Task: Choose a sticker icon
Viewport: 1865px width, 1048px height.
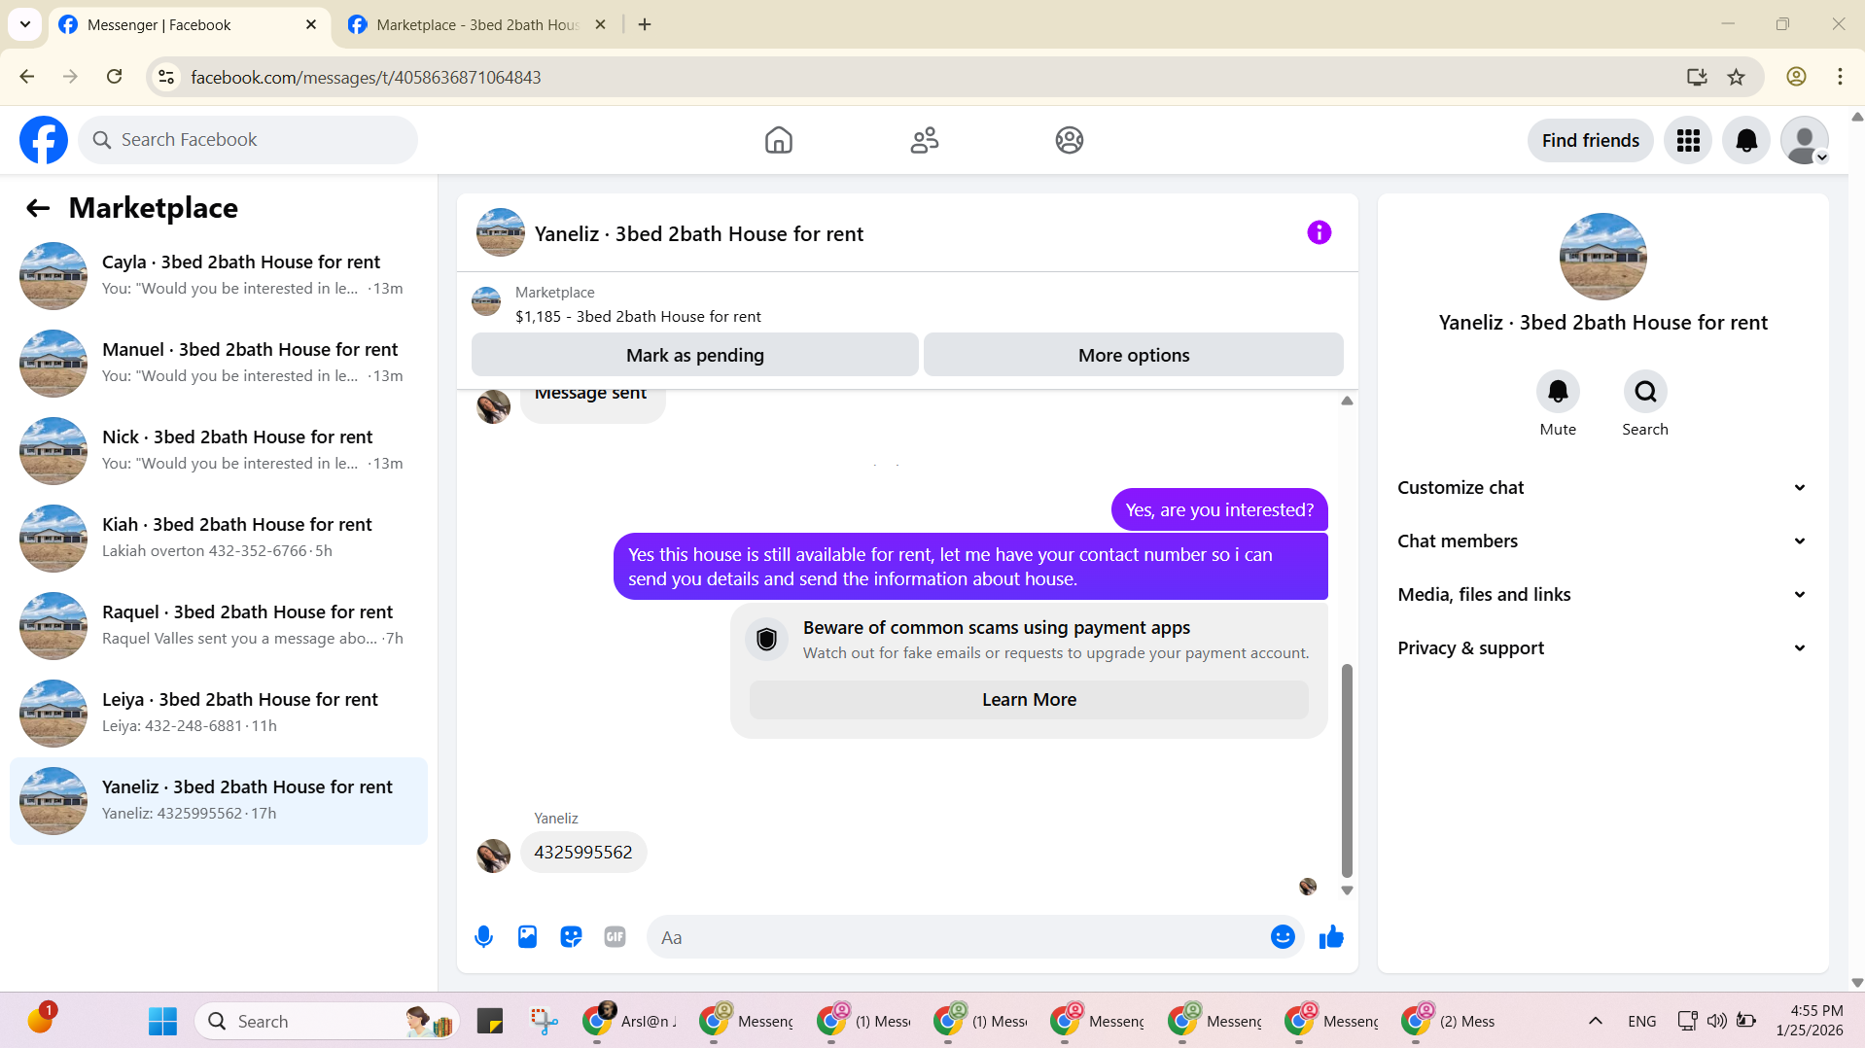Action: click(571, 937)
